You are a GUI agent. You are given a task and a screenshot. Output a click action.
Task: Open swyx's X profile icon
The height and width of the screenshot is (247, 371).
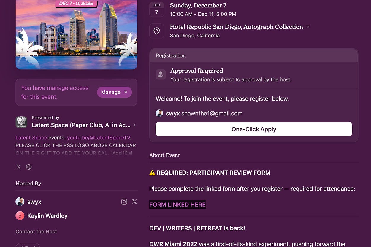(x=134, y=202)
